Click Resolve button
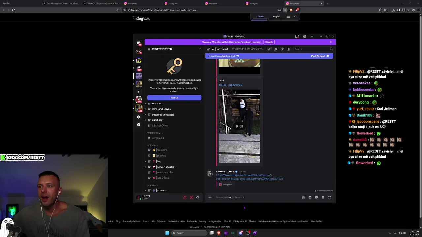 (174, 98)
